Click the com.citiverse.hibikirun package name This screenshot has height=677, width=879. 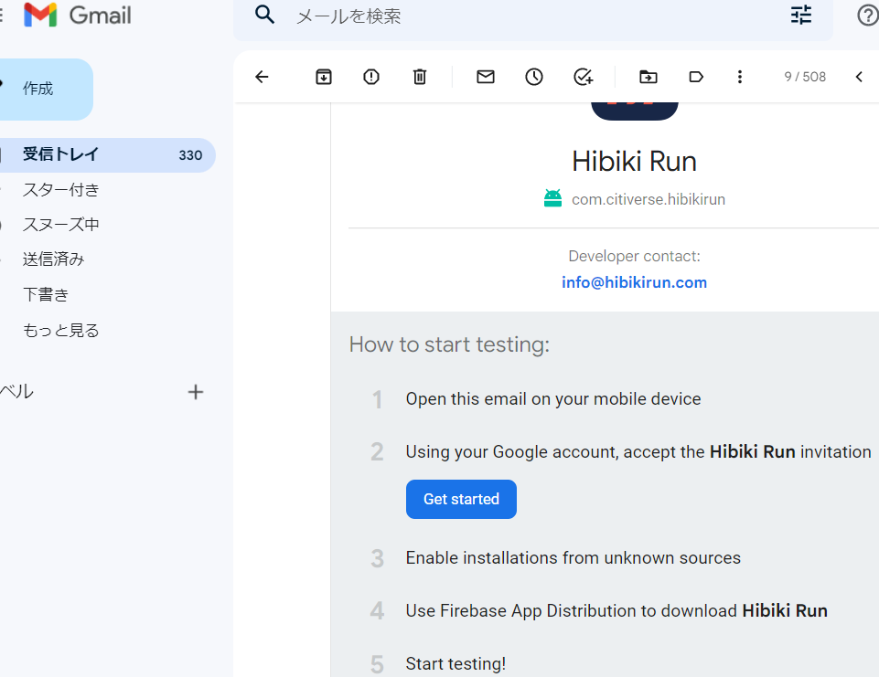click(x=648, y=199)
